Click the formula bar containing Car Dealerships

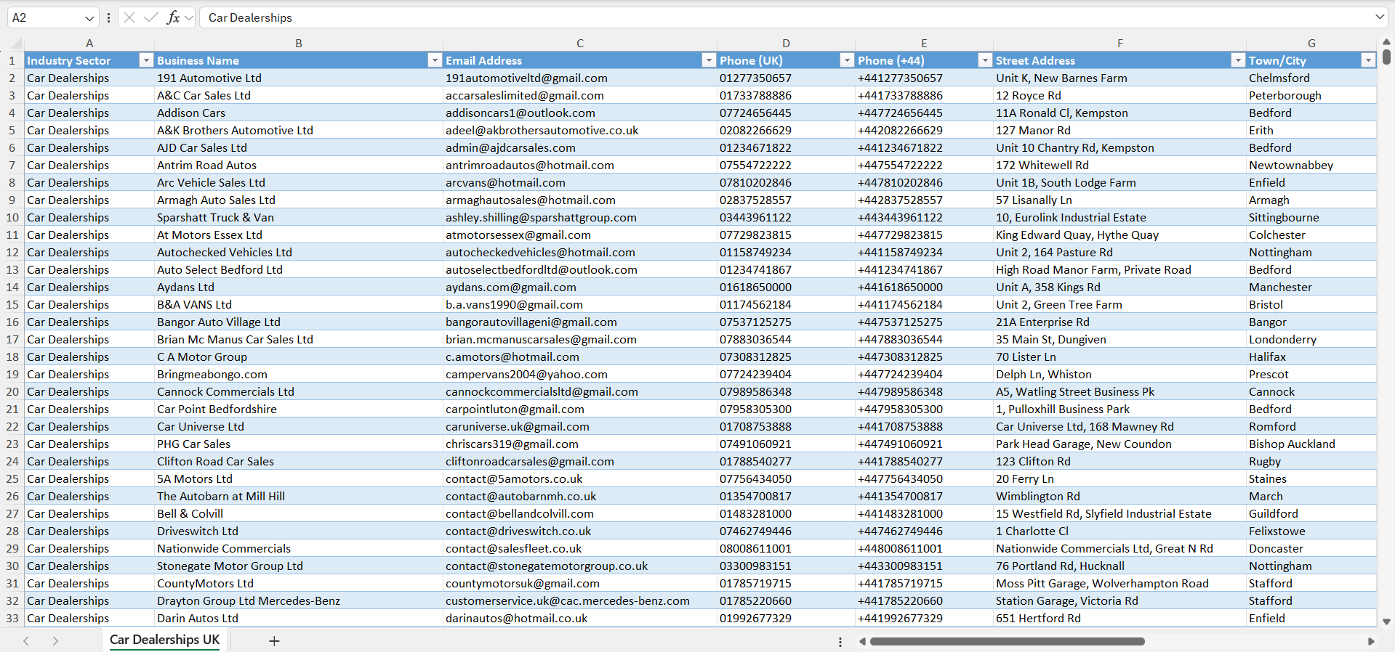785,17
